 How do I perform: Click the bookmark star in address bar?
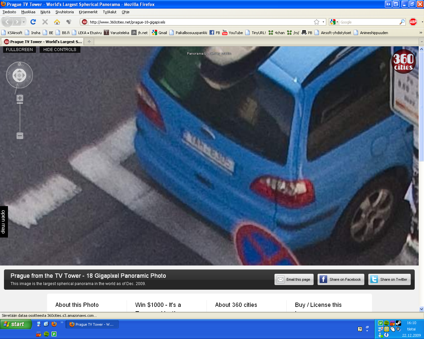coord(317,22)
